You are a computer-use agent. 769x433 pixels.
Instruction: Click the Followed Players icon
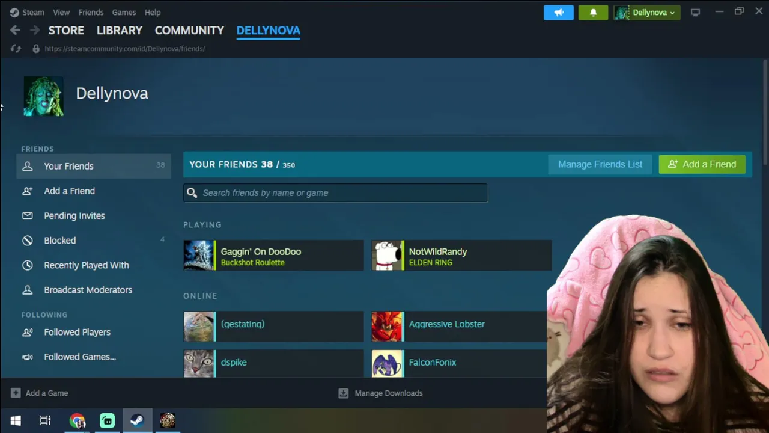pos(28,332)
